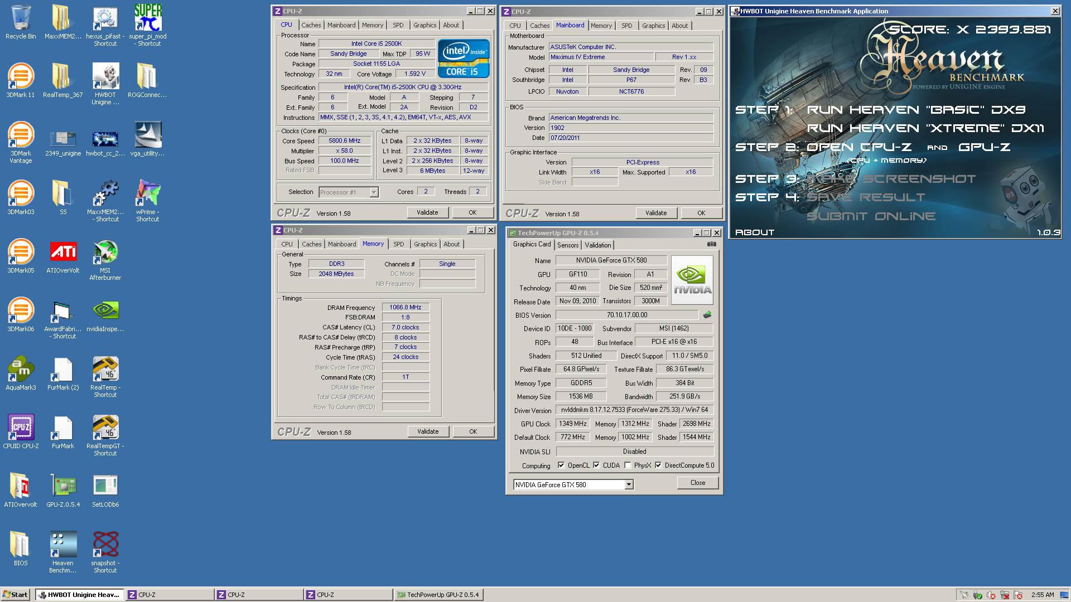Launch wPrime shortcut icon
1071x602 pixels.
[x=147, y=193]
